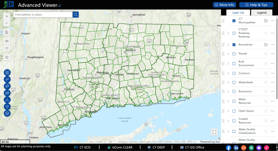Image resolution: width=278 pixels, height=151 pixels.
Task: Click the search magnifier button
Action: click(76, 14)
